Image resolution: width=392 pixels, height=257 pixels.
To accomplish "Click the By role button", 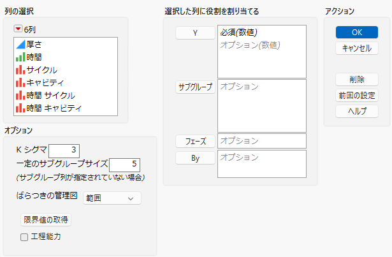I will pyautogui.click(x=195, y=158).
